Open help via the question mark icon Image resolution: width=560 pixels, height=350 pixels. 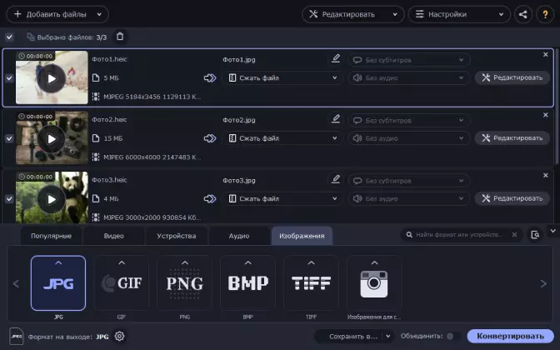(x=544, y=14)
